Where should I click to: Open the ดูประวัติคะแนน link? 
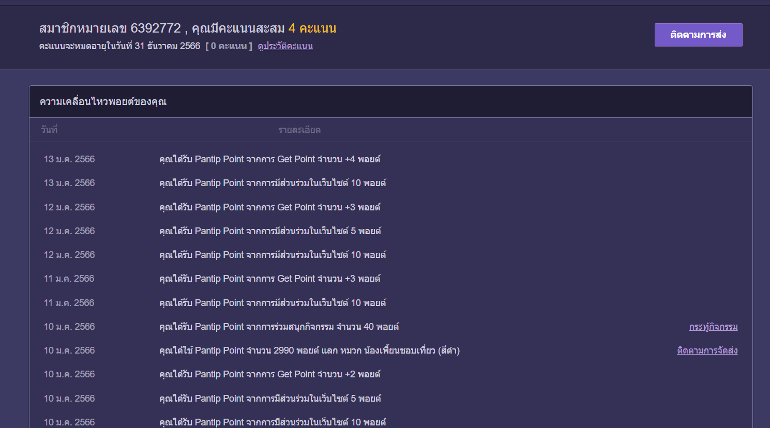click(285, 46)
